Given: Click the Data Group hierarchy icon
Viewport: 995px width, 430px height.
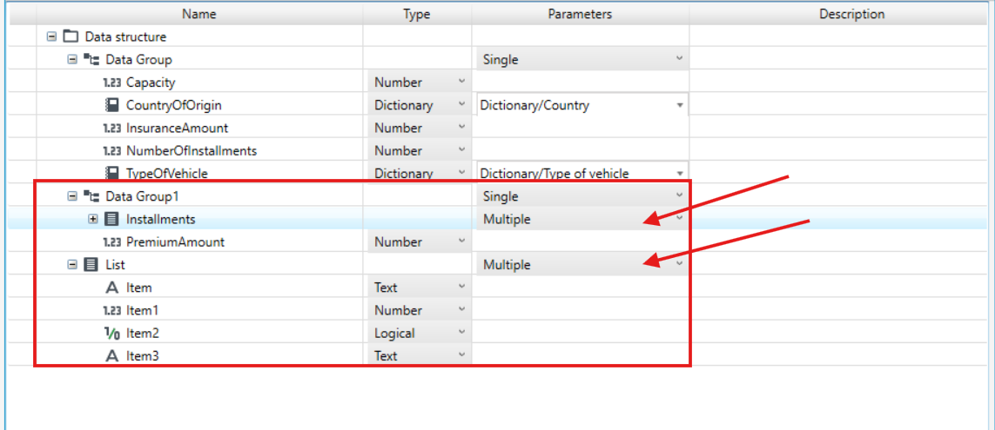Looking at the screenshot, I should point(92,60).
